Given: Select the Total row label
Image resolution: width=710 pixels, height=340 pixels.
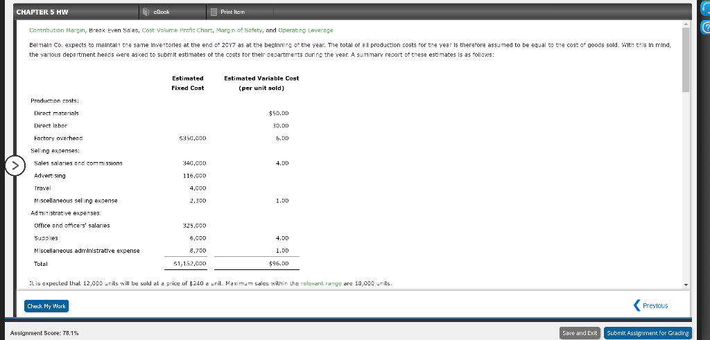Looking at the screenshot, I should 41,263.
